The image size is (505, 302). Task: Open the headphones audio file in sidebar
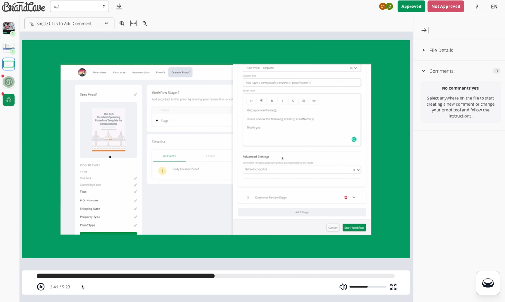coord(9,100)
